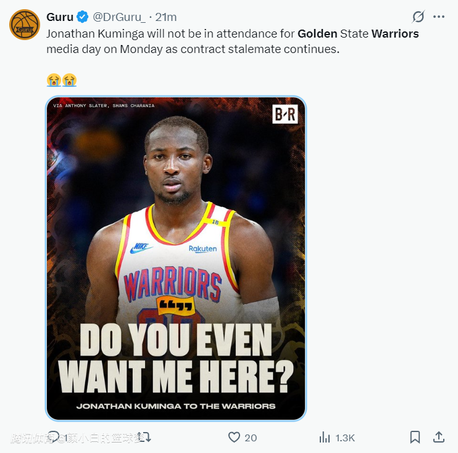
Task: Click the bold Warriors keyword in tweet
Action: click(395, 33)
